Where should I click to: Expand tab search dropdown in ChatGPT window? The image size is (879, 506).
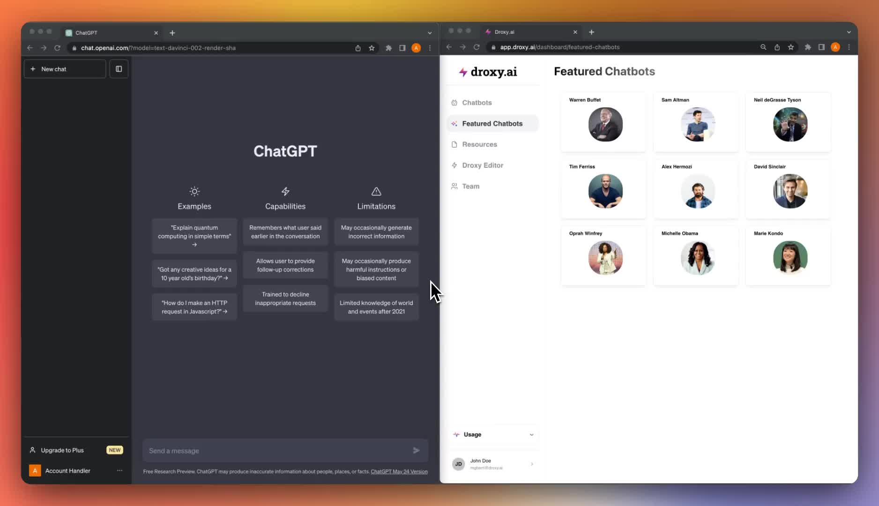point(430,33)
